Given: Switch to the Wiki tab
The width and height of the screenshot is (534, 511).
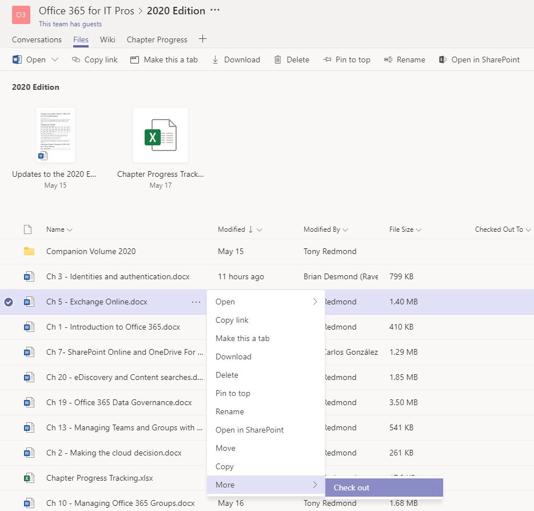Looking at the screenshot, I should tap(107, 39).
